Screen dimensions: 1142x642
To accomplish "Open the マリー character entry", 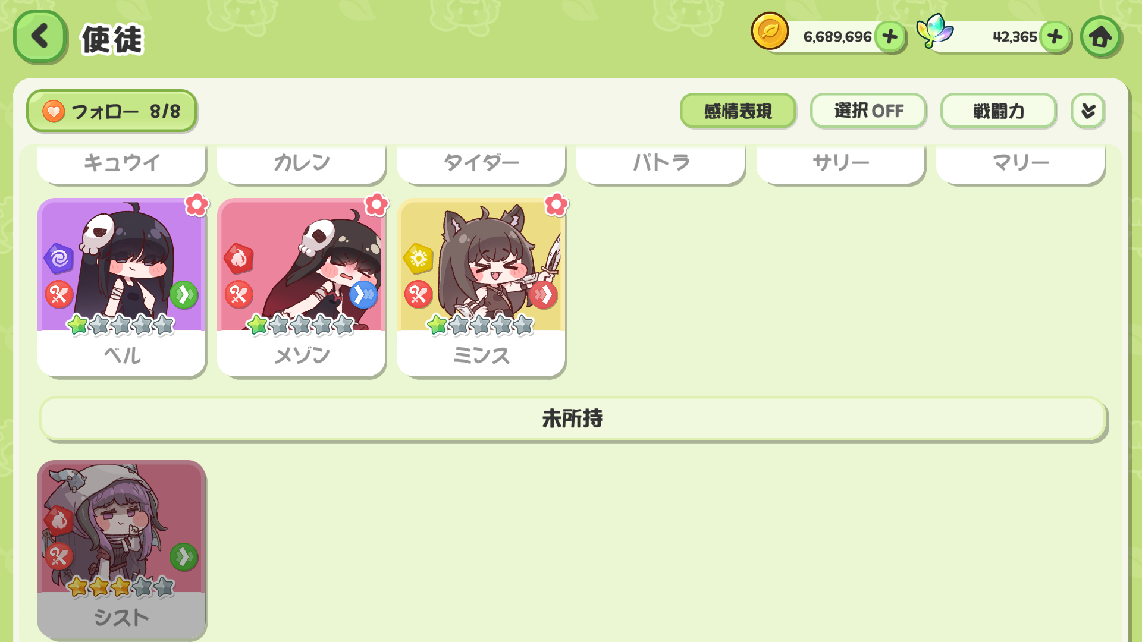I will coord(1021,163).
